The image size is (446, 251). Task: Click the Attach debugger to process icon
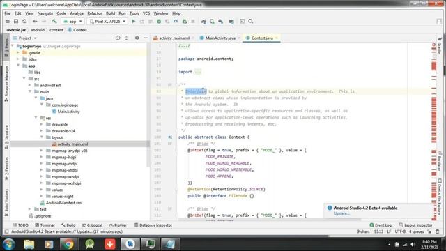point(185,22)
